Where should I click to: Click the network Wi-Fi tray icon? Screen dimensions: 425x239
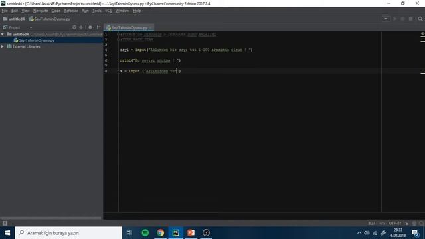coord(375,233)
